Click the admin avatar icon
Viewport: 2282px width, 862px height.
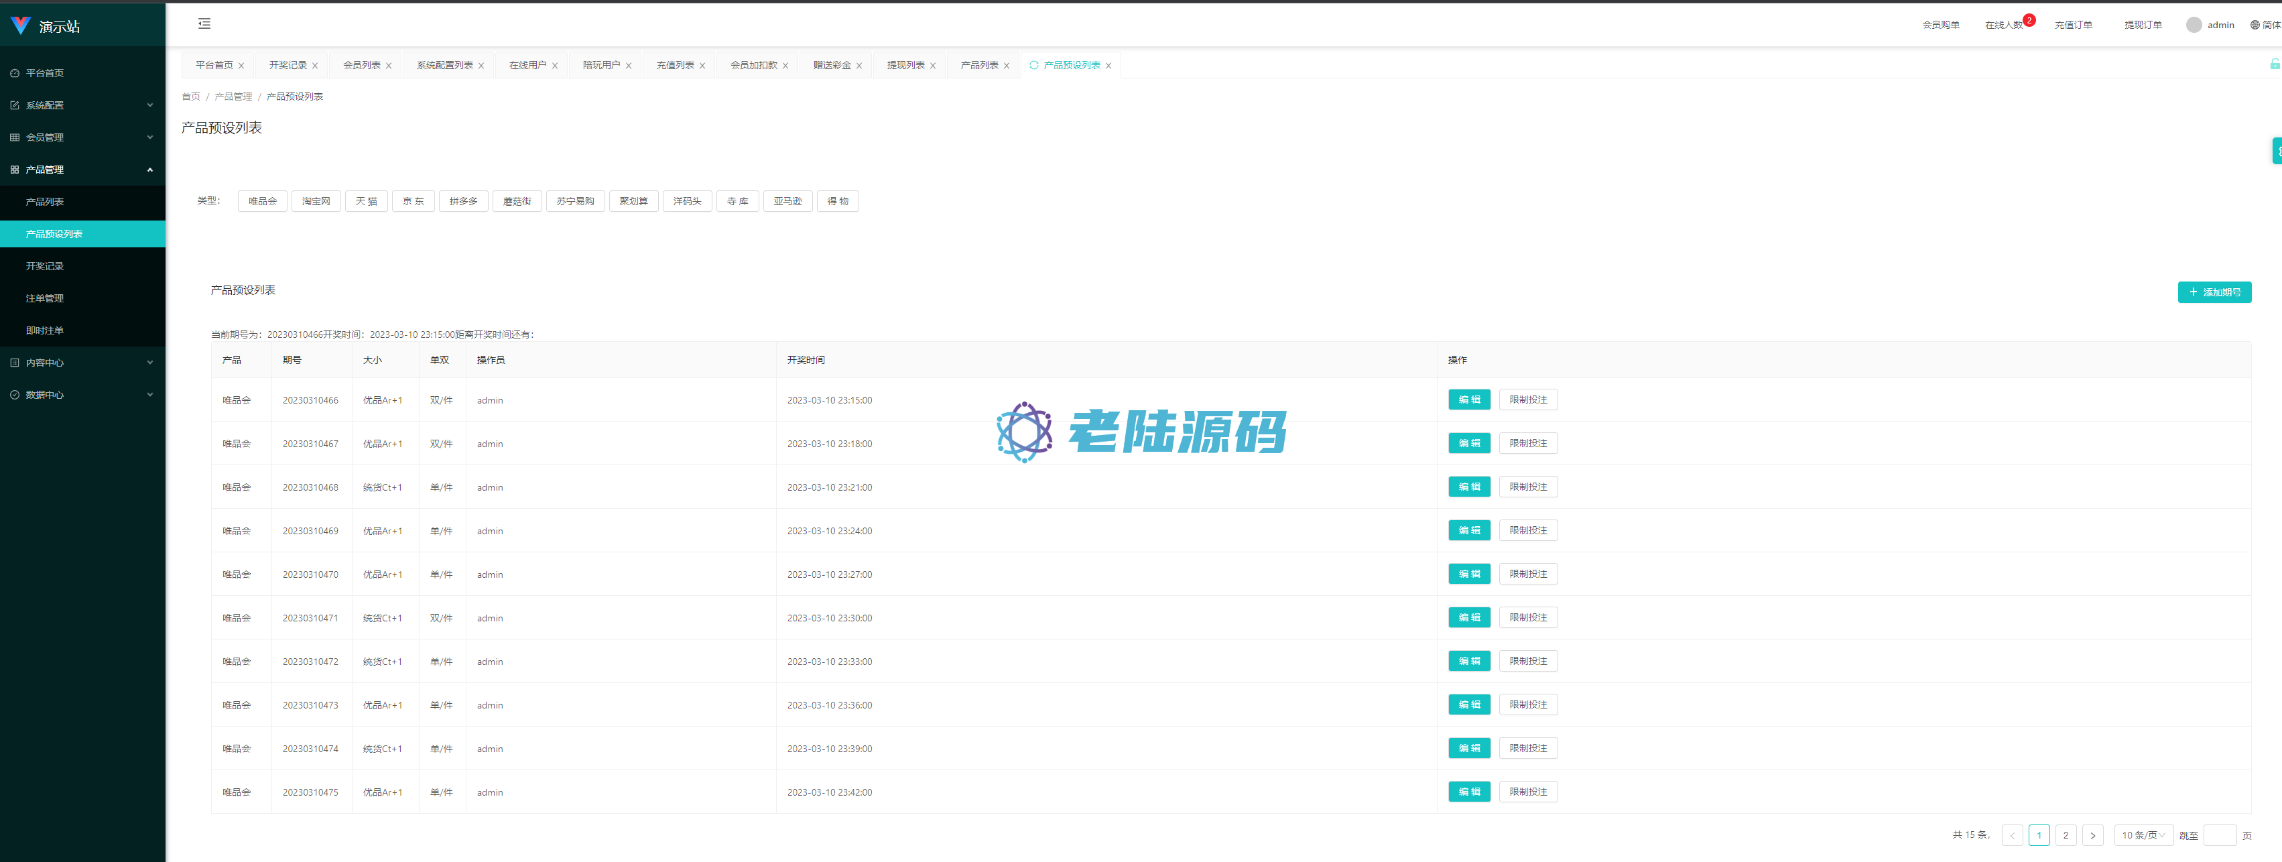coord(2194,25)
